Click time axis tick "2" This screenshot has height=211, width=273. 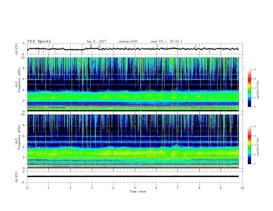click(70, 188)
